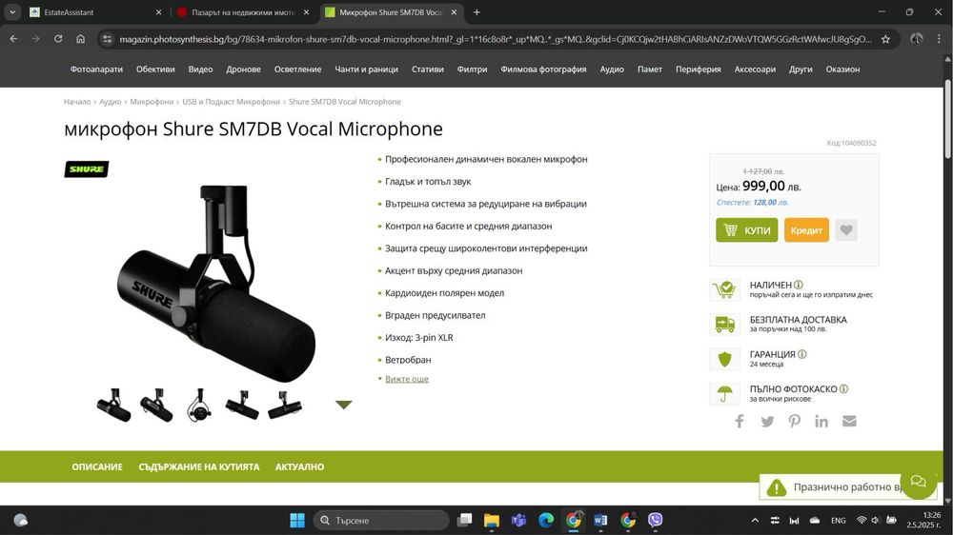953x535 pixels.
Task: Expand features with Вижте още
Action: (407, 379)
